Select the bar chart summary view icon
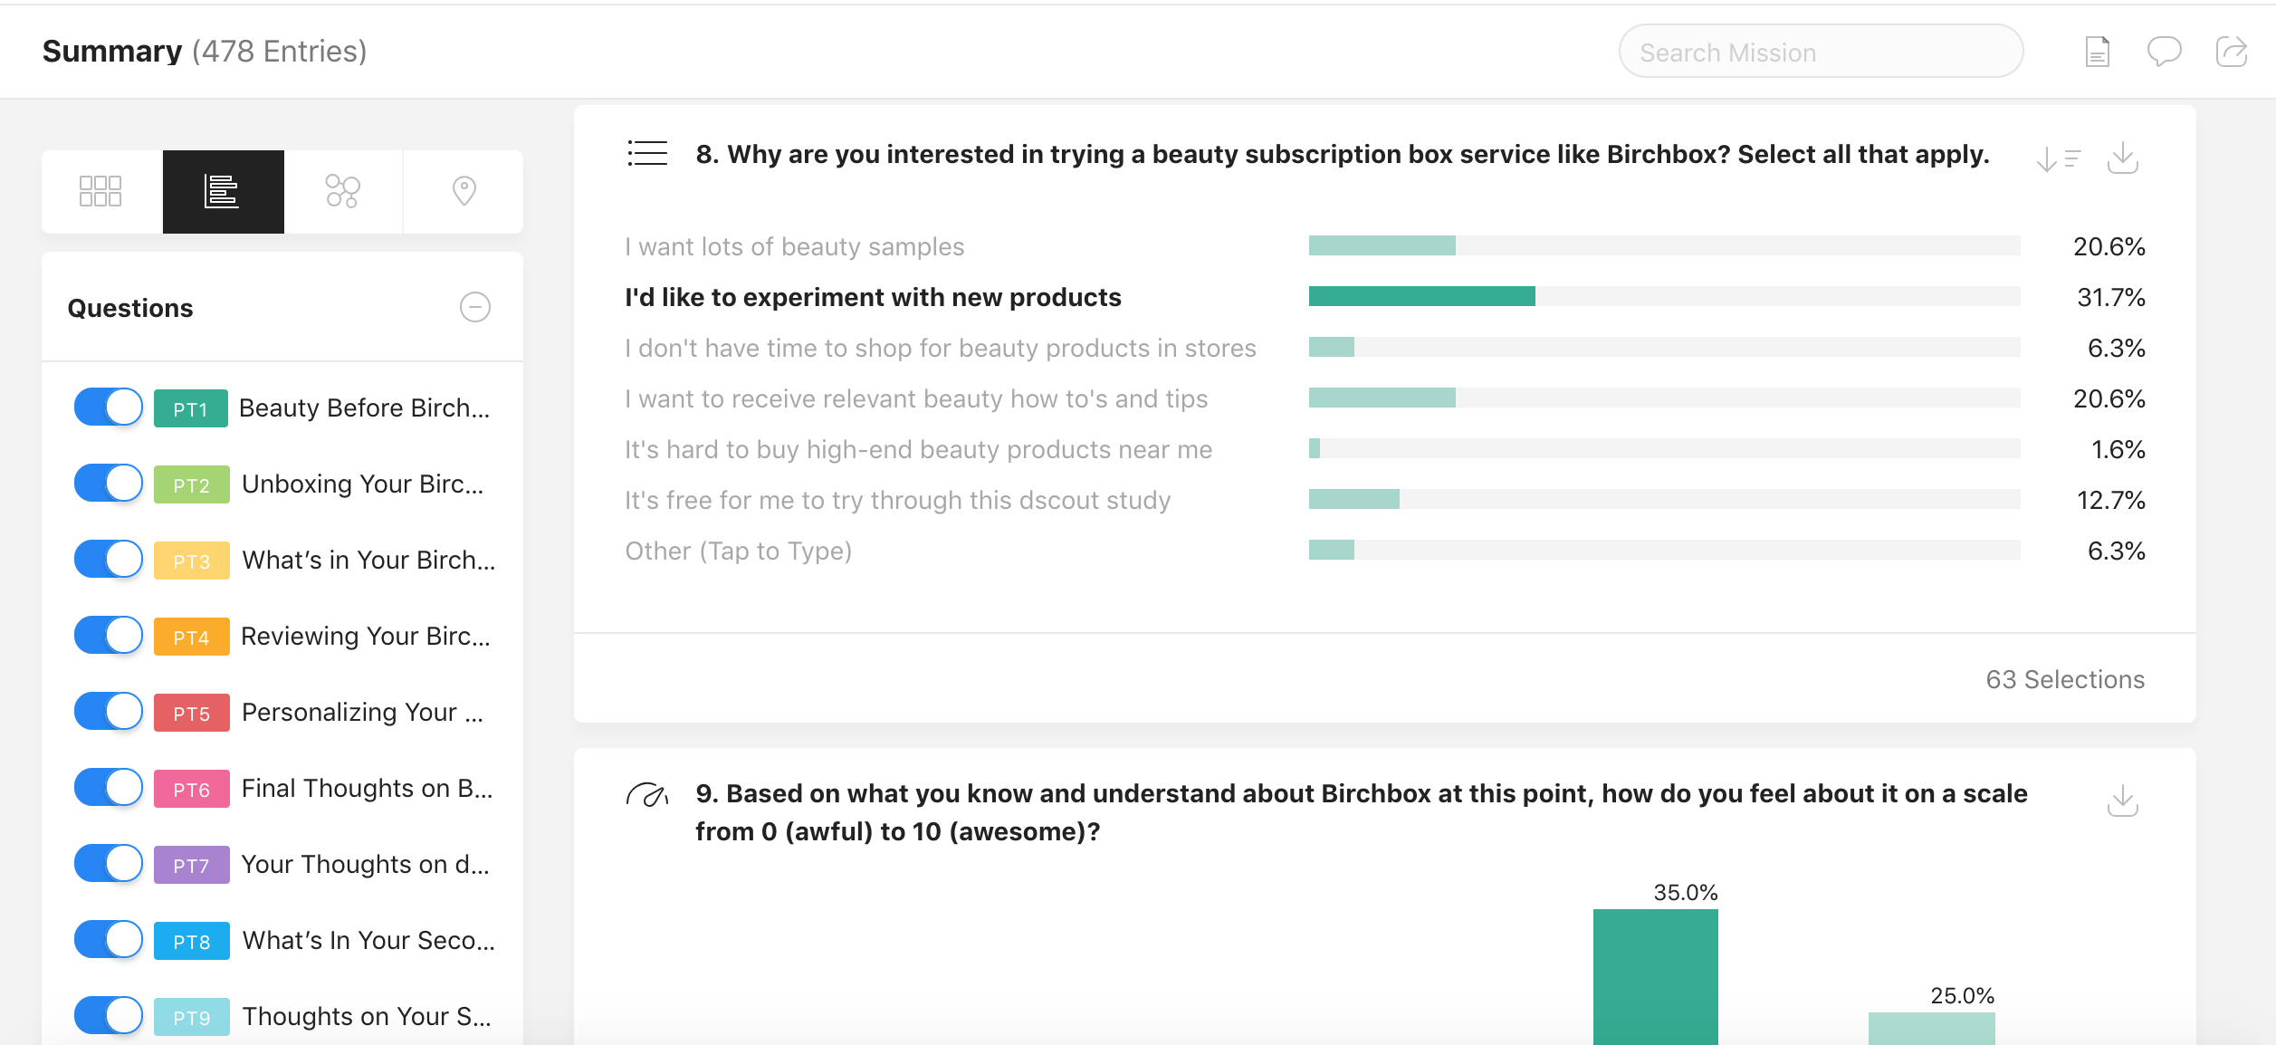 tap(223, 191)
